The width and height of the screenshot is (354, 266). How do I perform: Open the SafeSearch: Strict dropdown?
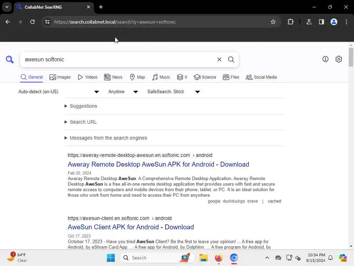pos(174,91)
